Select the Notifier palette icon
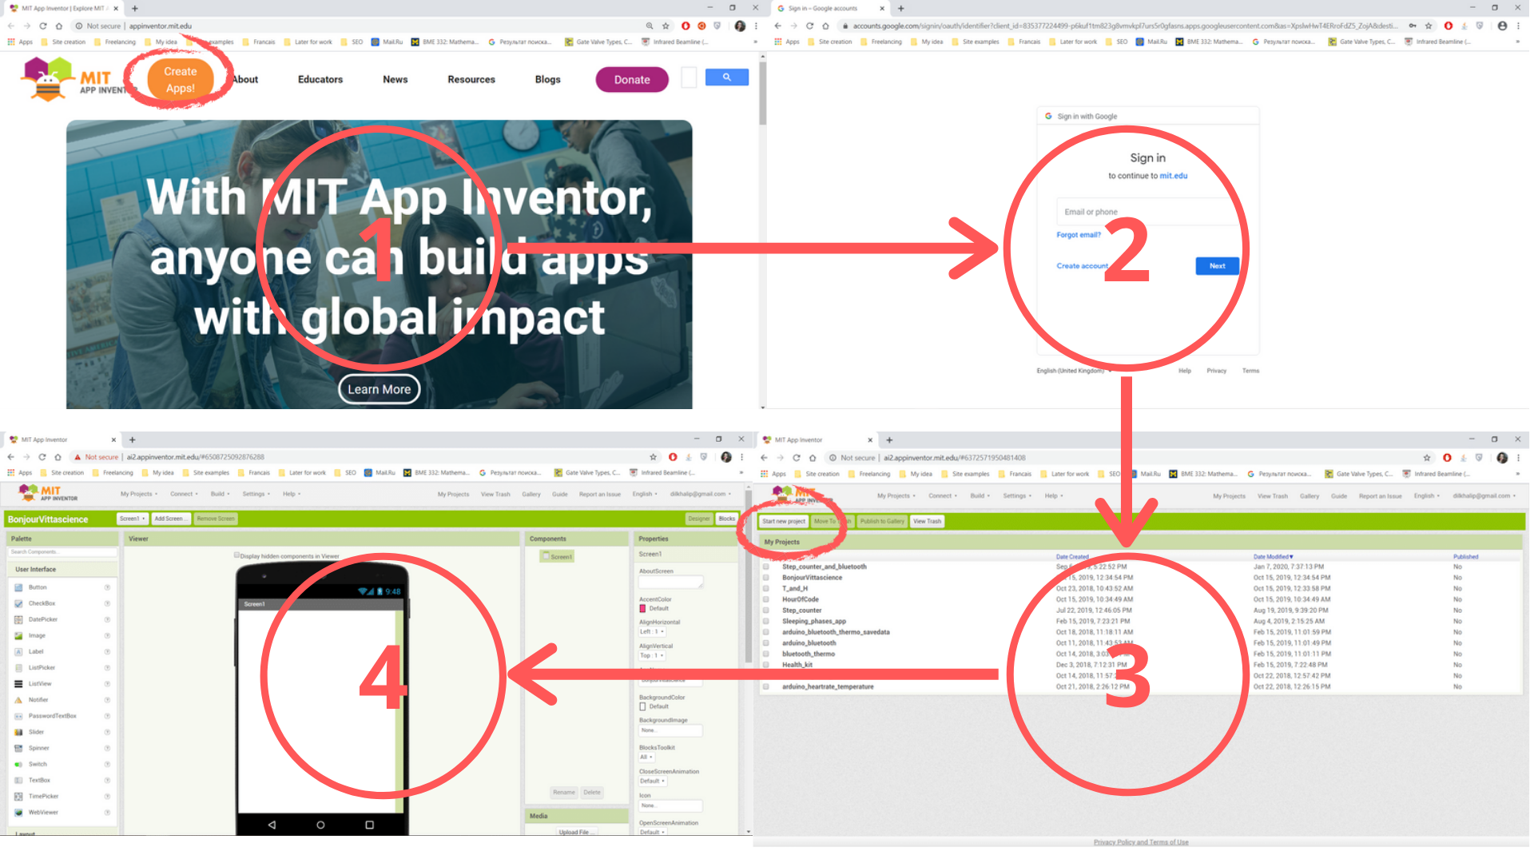 tap(18, 700)
